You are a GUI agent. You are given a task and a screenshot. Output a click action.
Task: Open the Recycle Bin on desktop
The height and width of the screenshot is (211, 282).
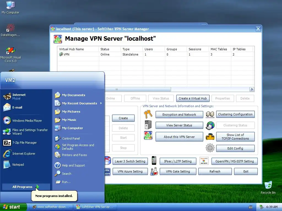[x=268, y=187]
